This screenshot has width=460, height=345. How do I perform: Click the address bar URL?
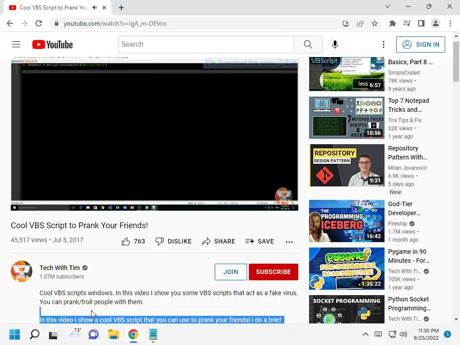click(x=115, y=23)
